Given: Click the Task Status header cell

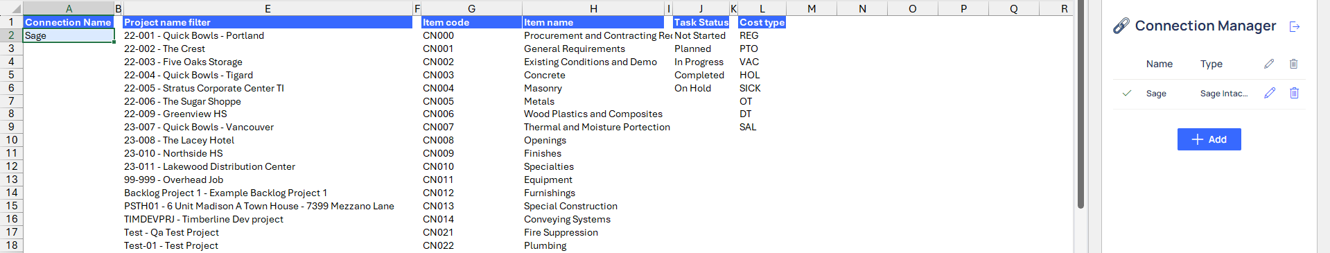Looking at the screenshot, I should click(x=701, y=22).
